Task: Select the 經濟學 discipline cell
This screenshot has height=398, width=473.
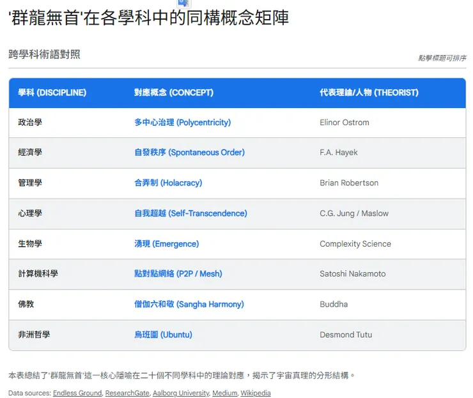Action: click(x=30, y=152)
